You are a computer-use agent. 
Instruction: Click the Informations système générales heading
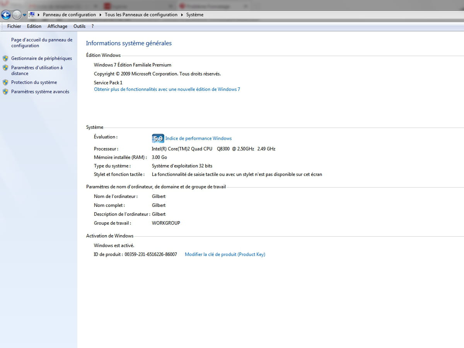(129, 43)
